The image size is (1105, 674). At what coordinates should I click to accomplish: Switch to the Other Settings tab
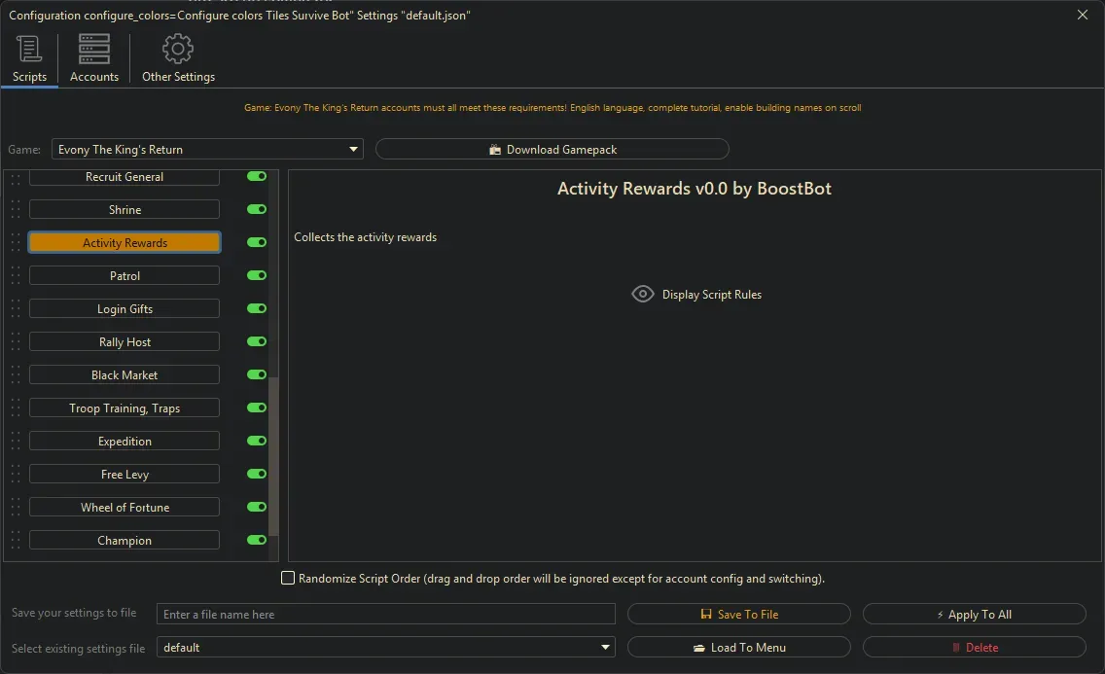(x=178, y=58)
